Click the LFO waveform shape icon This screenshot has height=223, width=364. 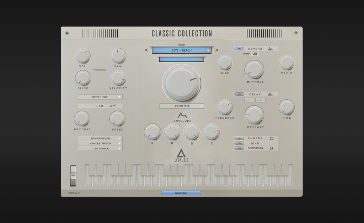click(x=113, y=106)
